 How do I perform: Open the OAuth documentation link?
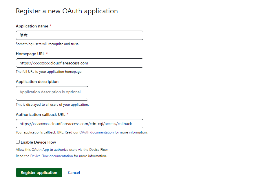96,132
